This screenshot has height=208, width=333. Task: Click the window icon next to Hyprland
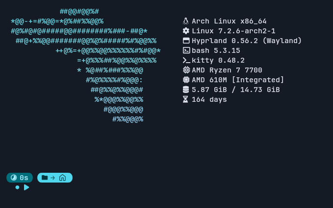click(x=186, y=41)
